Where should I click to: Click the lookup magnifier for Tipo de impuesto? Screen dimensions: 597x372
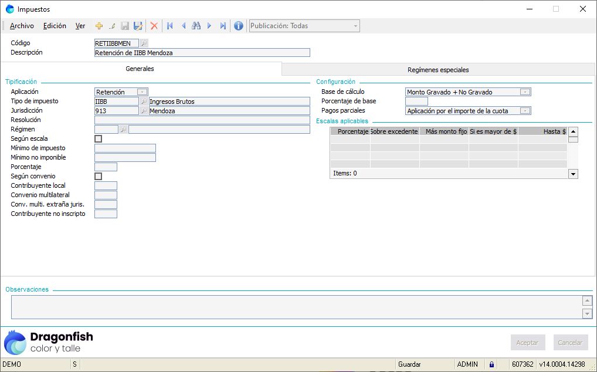point(144,102)
